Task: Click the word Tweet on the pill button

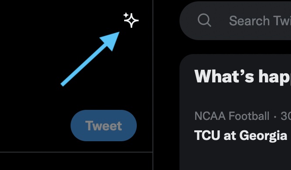Action: point(104,126)
